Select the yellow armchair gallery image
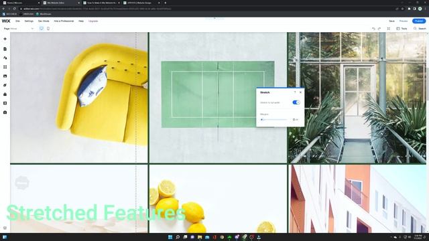Image resolution: width=429 pixels, height=241 pixels. tap(79, 98)
